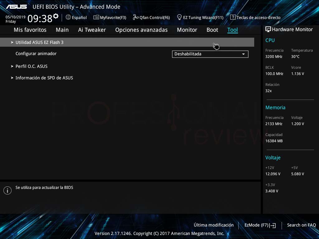Viewport: 319px width, 239px height.
Task: Open Opciones avanzadas menu
Action: [141, 30]
